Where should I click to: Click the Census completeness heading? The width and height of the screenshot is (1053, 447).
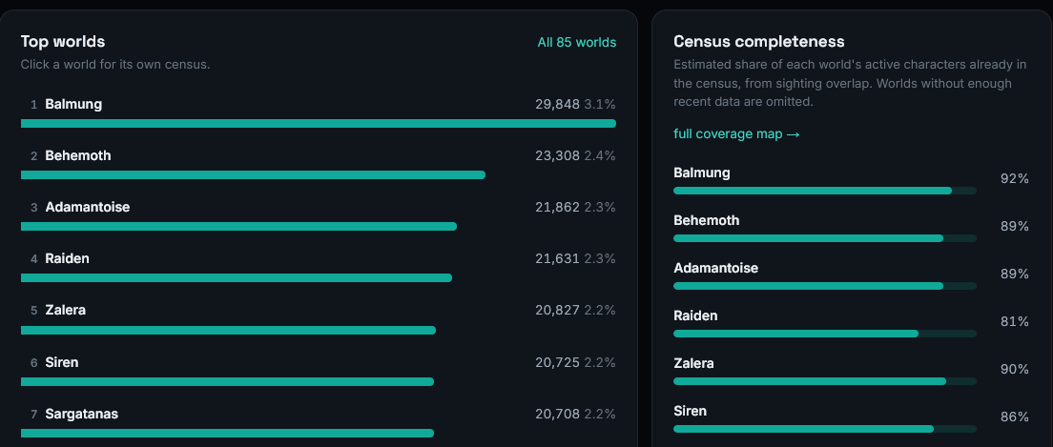click(x=759, y=42)
